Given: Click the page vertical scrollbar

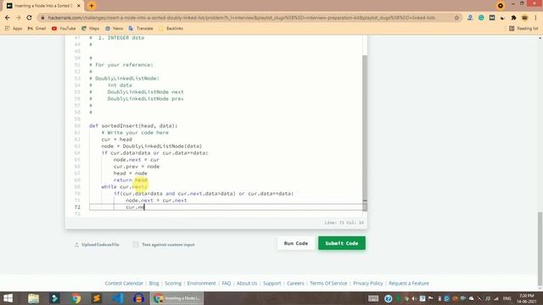Looking at the screenshot, I should coord(540,249).
